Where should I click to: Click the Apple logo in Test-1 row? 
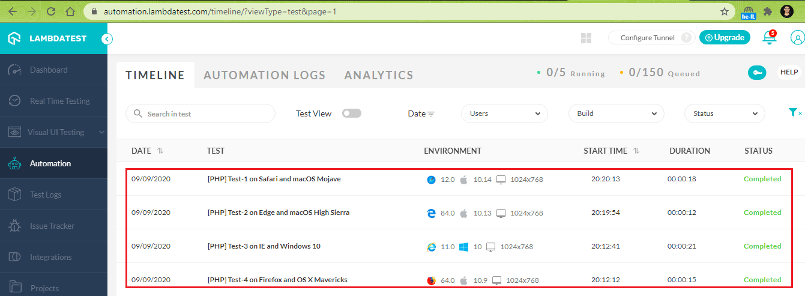[463, 180]
